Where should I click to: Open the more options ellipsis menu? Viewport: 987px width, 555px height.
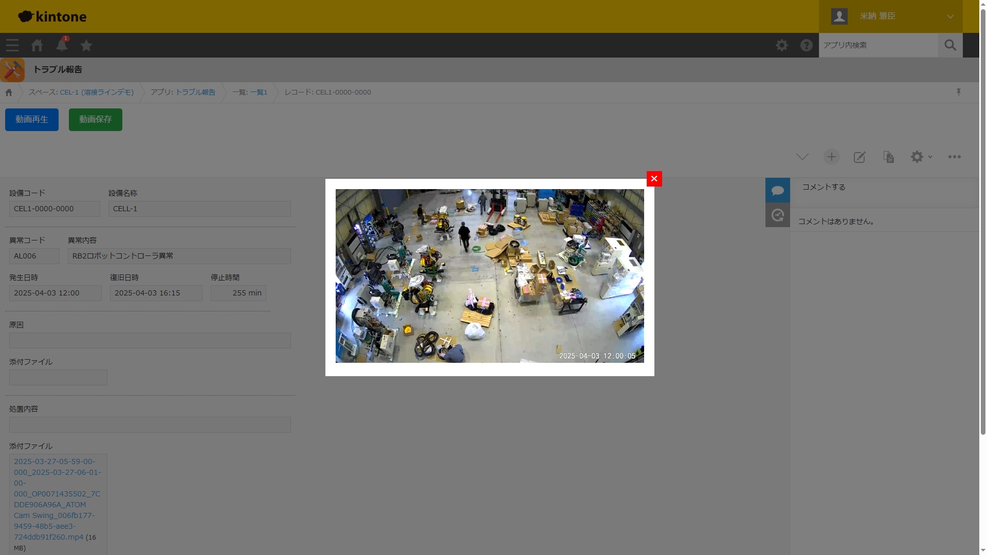pos(955,157)
